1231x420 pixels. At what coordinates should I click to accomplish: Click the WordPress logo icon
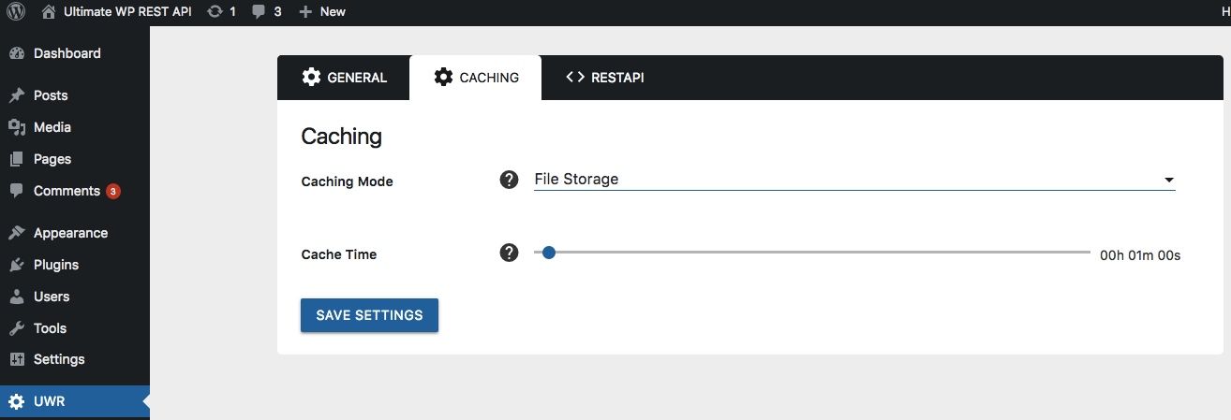tap(17, 11)
